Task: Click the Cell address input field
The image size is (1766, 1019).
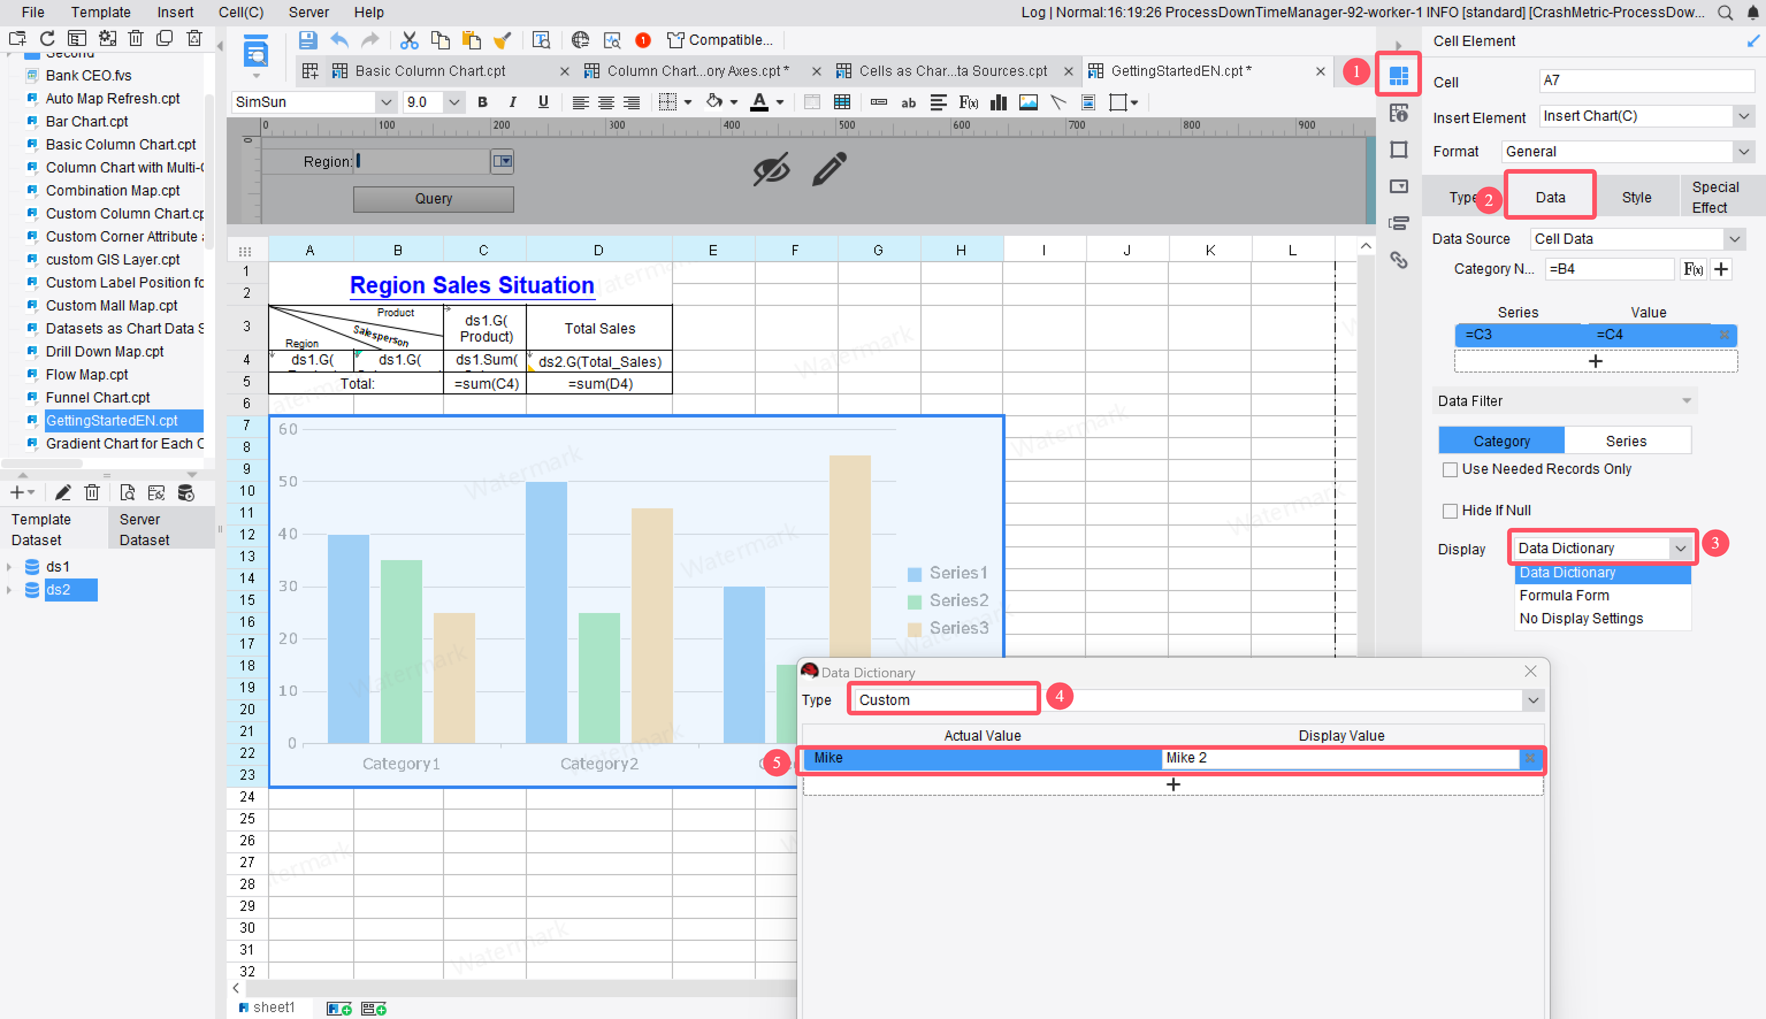Action: coord(1646,81)
